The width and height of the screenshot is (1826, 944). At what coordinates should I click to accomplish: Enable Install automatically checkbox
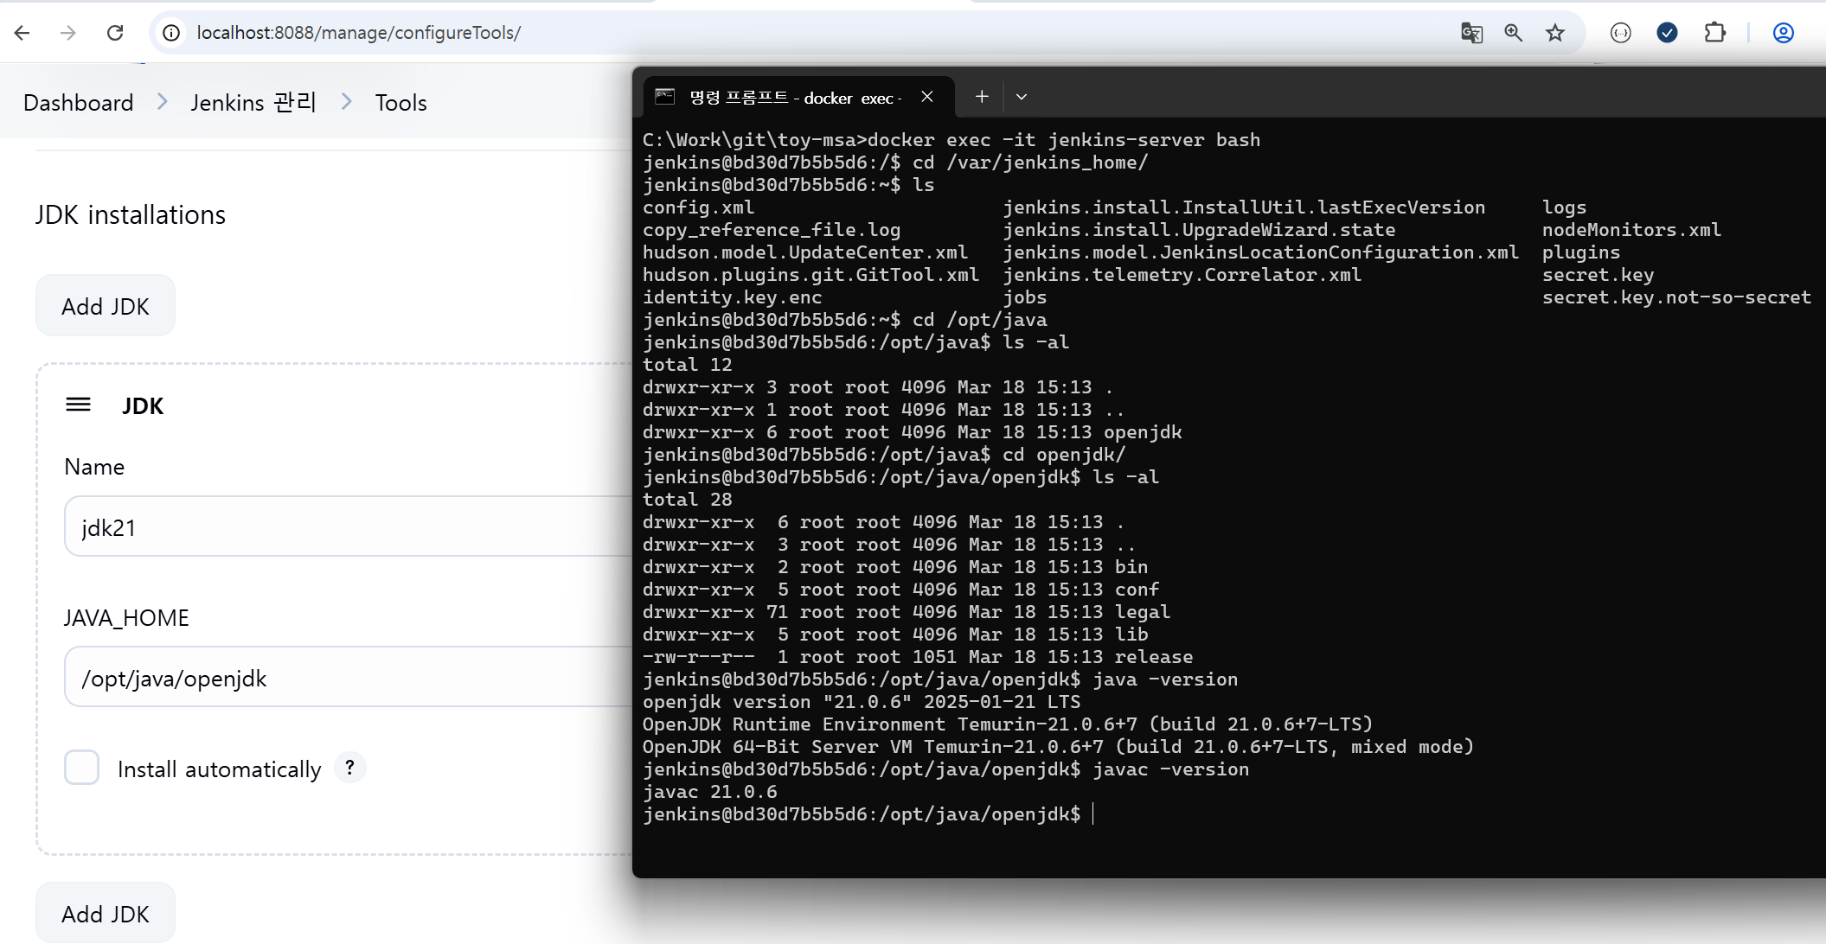click(82, 768)
